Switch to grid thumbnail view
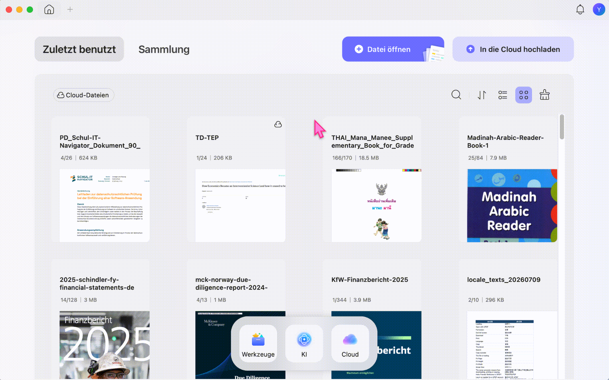 coord(524,95)
